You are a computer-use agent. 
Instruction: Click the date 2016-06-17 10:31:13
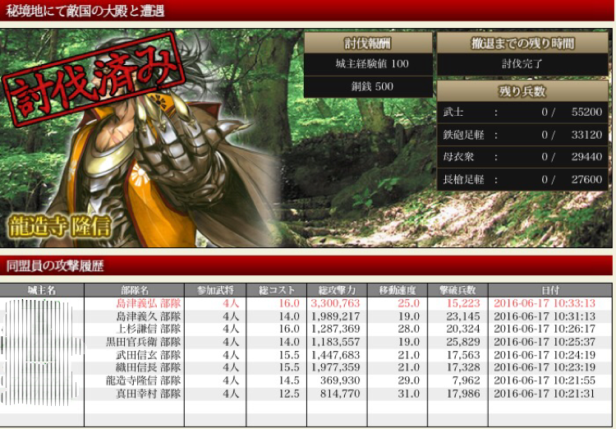[x=545, y=316]
